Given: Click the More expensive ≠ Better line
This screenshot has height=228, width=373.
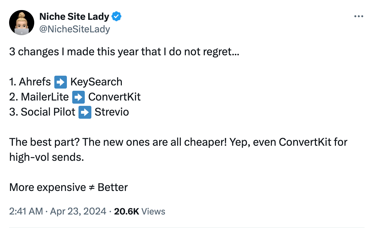Looking at the screenshot, I should pos(68,187).
